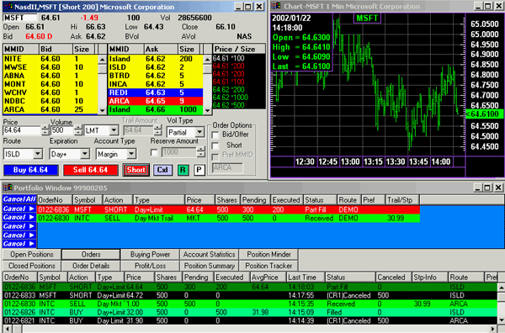The height and width of the screenshot is (333, 505).
Task: Adjust the Price spinner arrows
Action: pyautogui.click(x=45, y=130)
